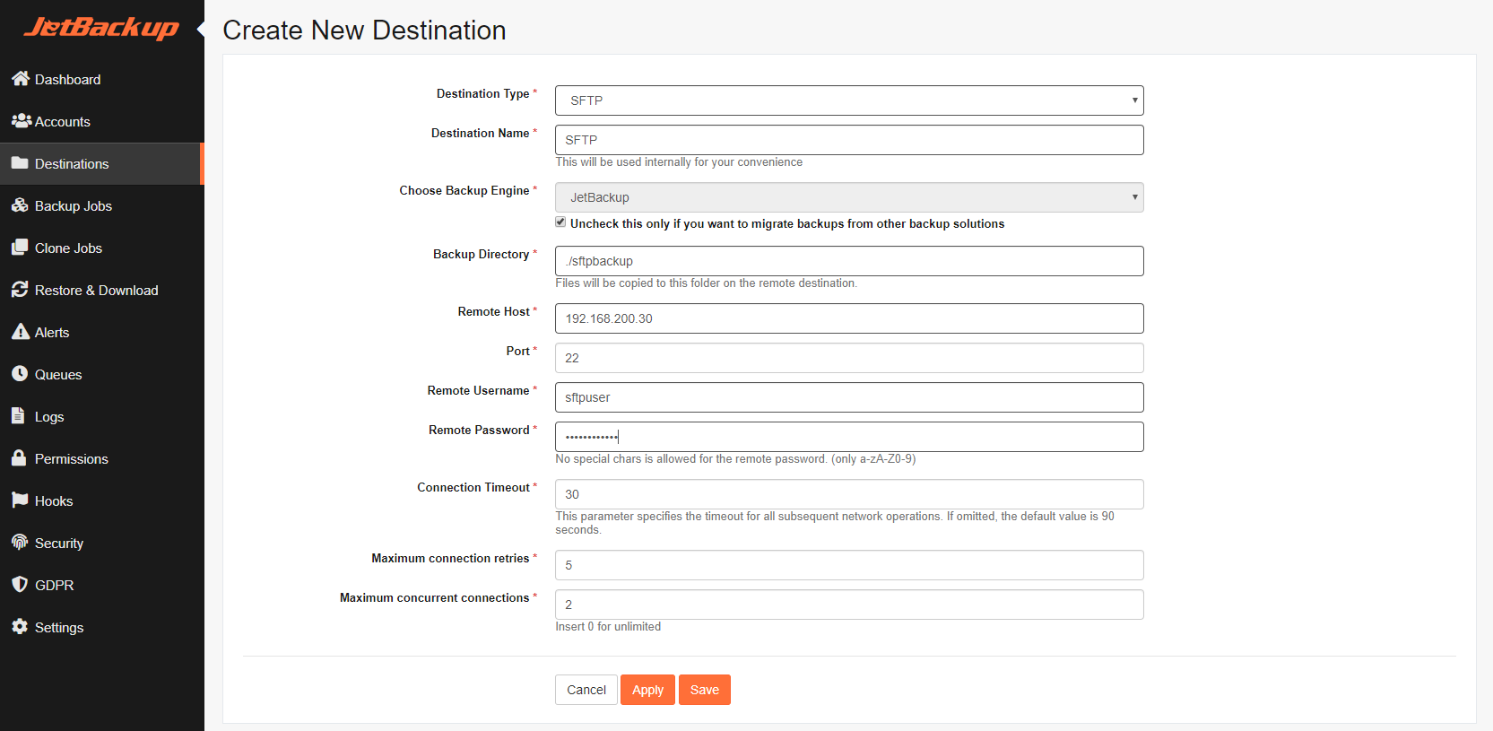Save the new destination
Screen dimensions: 1493x731
tap(705, 690)
